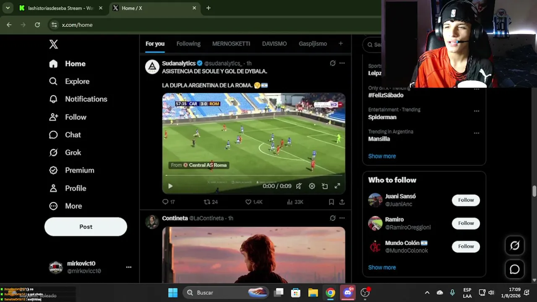Follow Ramiro
The image size is (537, 302).
(466, 223)
